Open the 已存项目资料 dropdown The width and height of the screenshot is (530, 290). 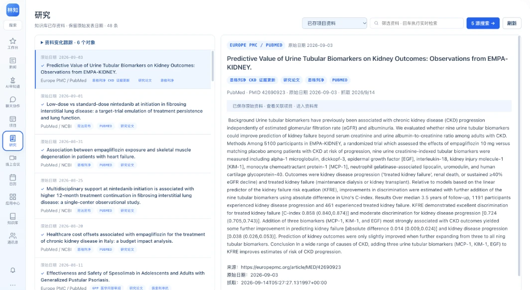tap(334, 23)
